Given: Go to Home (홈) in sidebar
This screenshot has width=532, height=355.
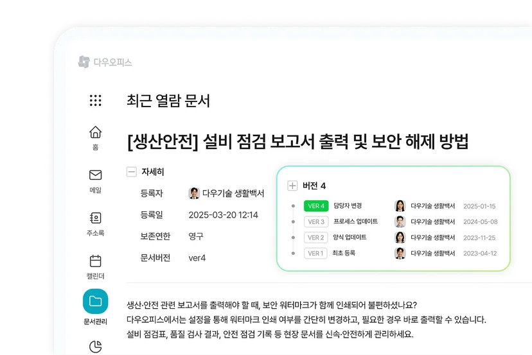Looking at the screenshot, I should (95, 137).
